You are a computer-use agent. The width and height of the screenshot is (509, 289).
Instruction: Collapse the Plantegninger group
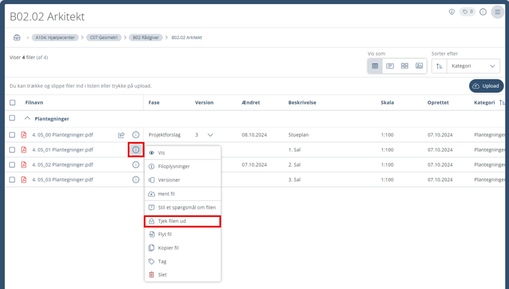27,119
